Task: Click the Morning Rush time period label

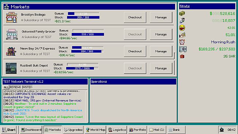Action: tap(223, 42)
